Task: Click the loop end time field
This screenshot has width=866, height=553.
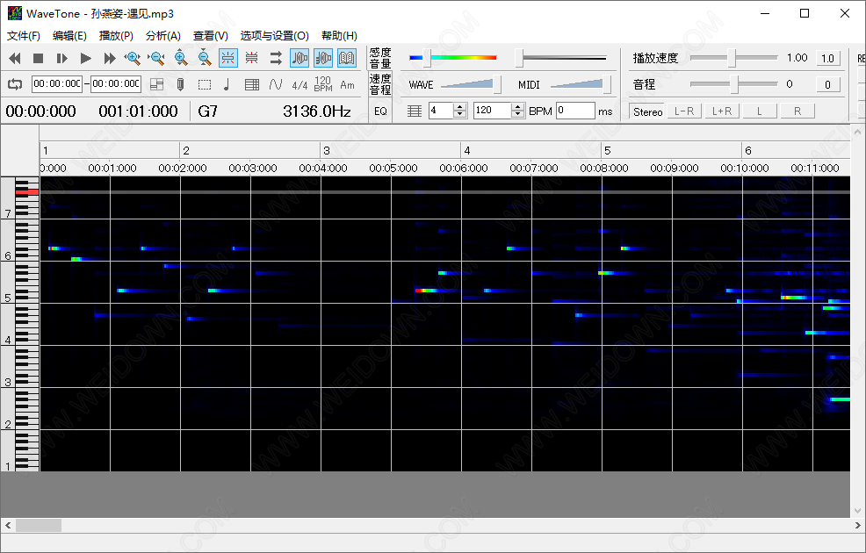Action: 116,84
